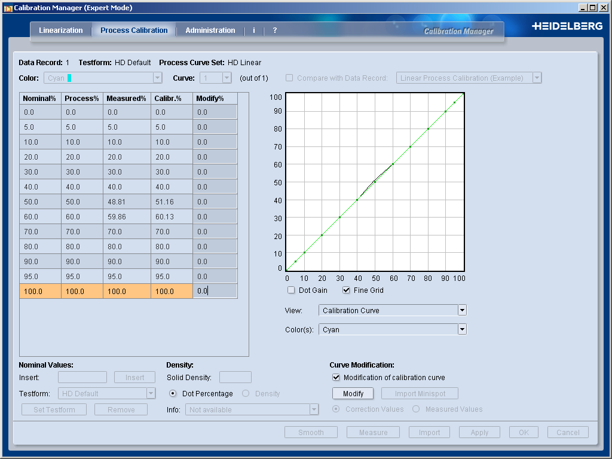Screen dimensions: 612x459
Task: Click the Insert button
Action: pyautogui.click(x=134, y=378)
